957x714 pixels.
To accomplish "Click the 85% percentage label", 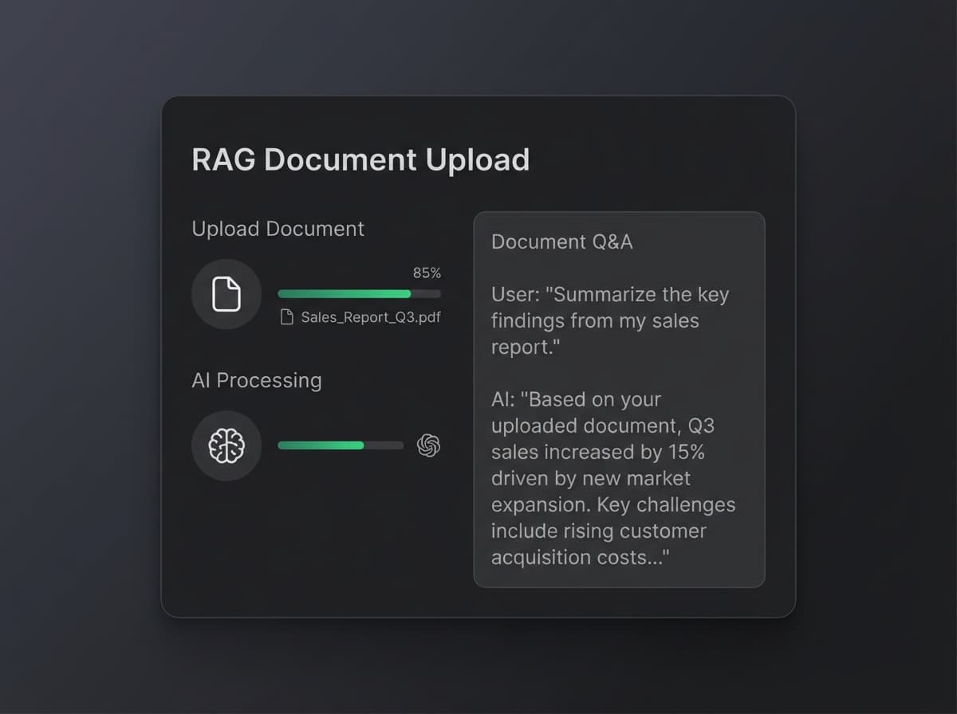I will pyautogui.click(x=426, y=273).
